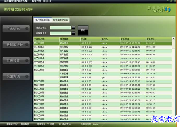Click the 选择操作员 input field
182x127 pixels.
(x=60, y=33)
